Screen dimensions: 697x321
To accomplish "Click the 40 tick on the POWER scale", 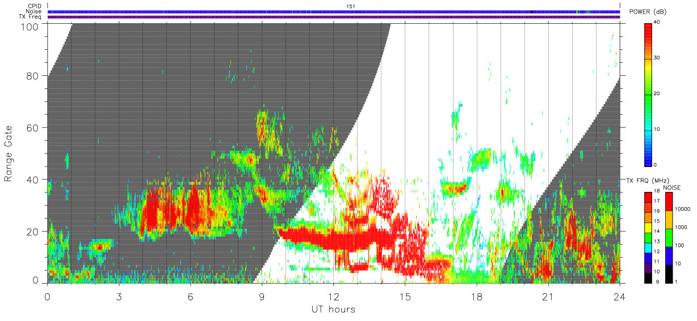I will (657, 22).
